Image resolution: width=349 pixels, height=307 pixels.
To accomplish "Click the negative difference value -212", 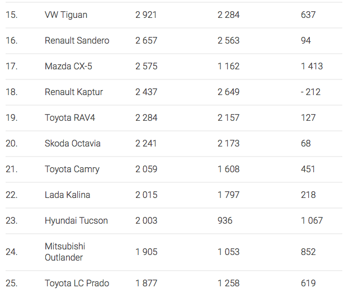I will click(x=310, y=92).
